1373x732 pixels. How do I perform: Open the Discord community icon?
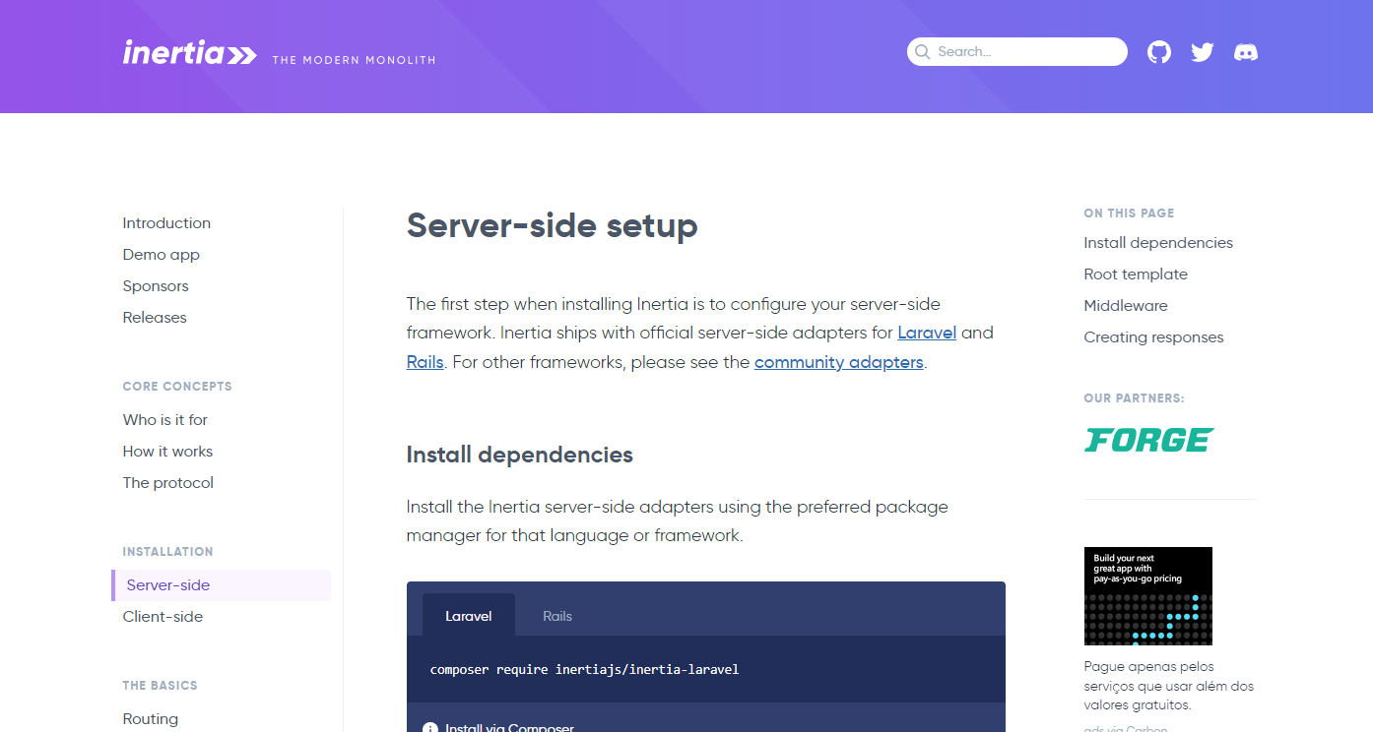1245,52
